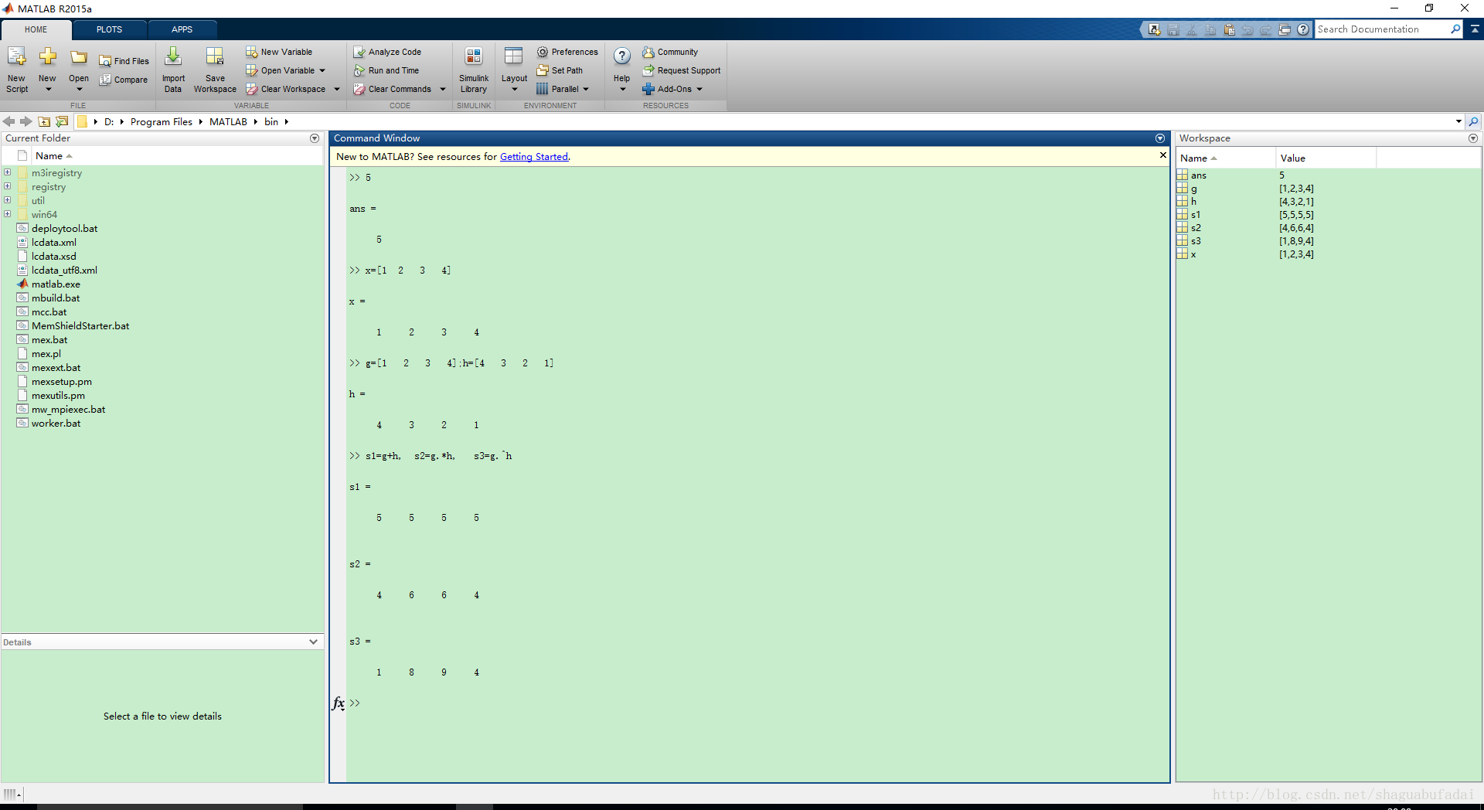This screenshot has width=1484, height=810.
Task: Expand the win64 folder
Action: tap(7, 214)
